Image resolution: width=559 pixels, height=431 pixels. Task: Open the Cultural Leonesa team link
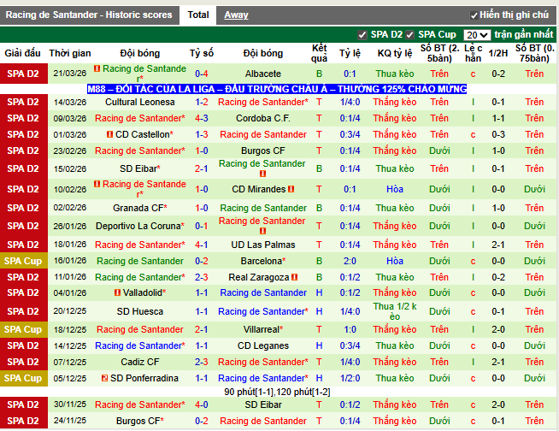[140, 102]
